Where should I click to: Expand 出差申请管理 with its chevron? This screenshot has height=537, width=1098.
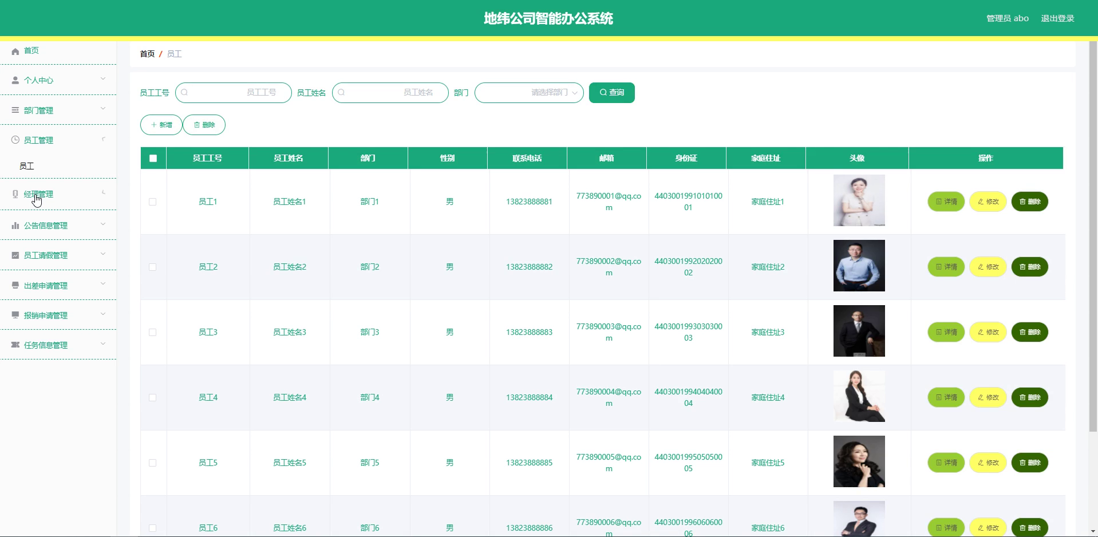click(103, 283)
